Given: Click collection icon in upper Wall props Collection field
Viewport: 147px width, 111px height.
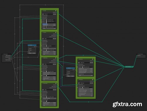Looking at the screenshot, I should click(x=83, y=67).
